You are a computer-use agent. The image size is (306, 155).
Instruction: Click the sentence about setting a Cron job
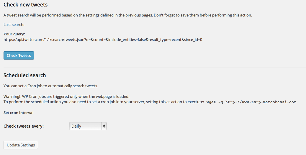pyautogui.click(x=50, y=86)
